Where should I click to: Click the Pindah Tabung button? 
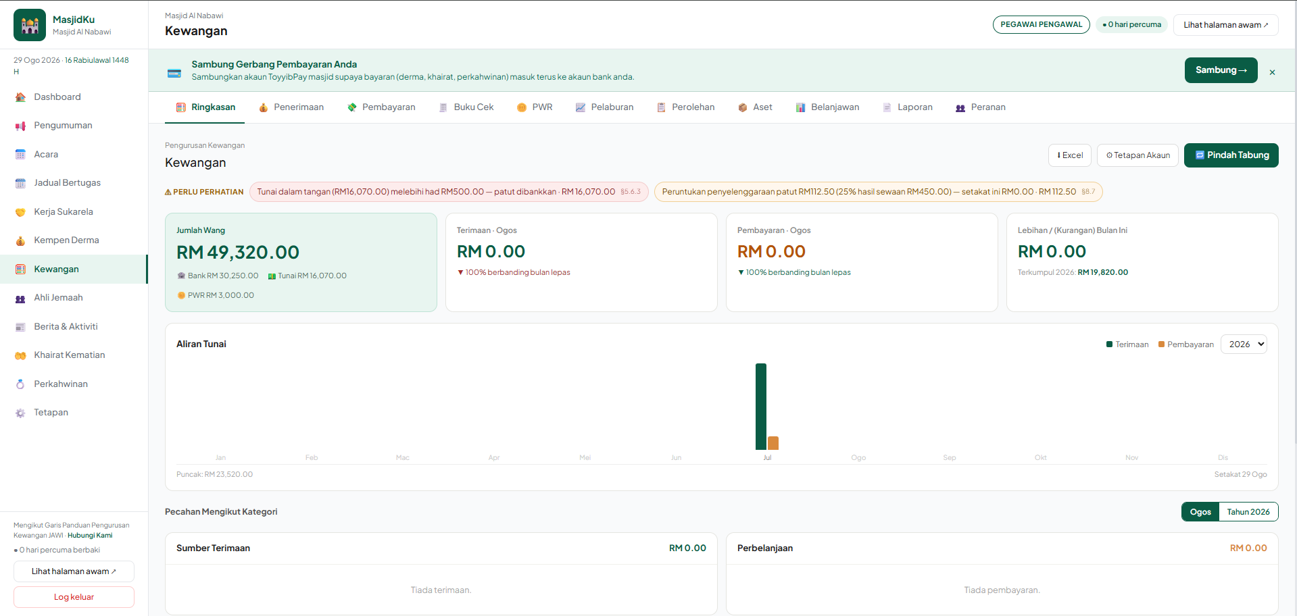1231,155
